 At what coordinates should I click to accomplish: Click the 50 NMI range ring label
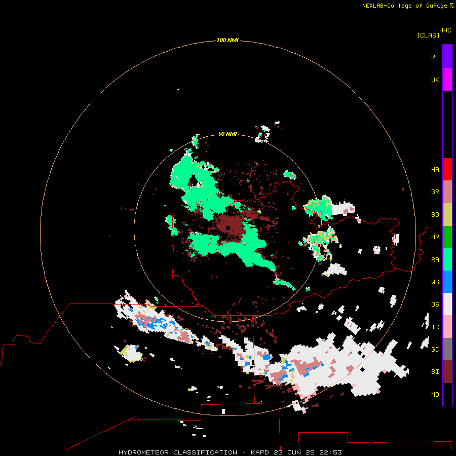pyautogui.click(x=227, y=134)
